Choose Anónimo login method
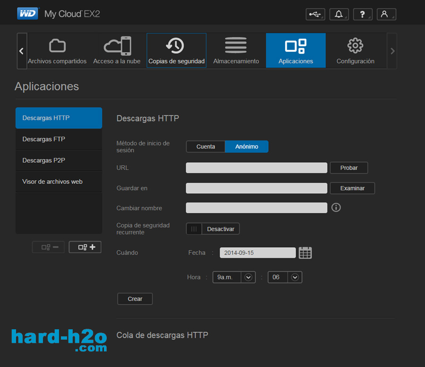 coord(246,147)
